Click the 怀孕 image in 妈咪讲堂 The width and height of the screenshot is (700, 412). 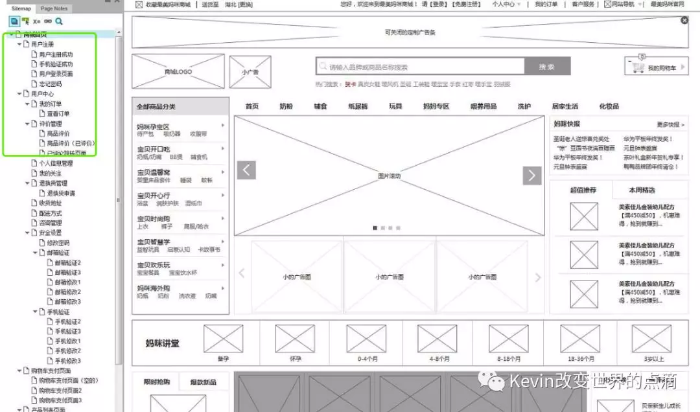point(295,338)
